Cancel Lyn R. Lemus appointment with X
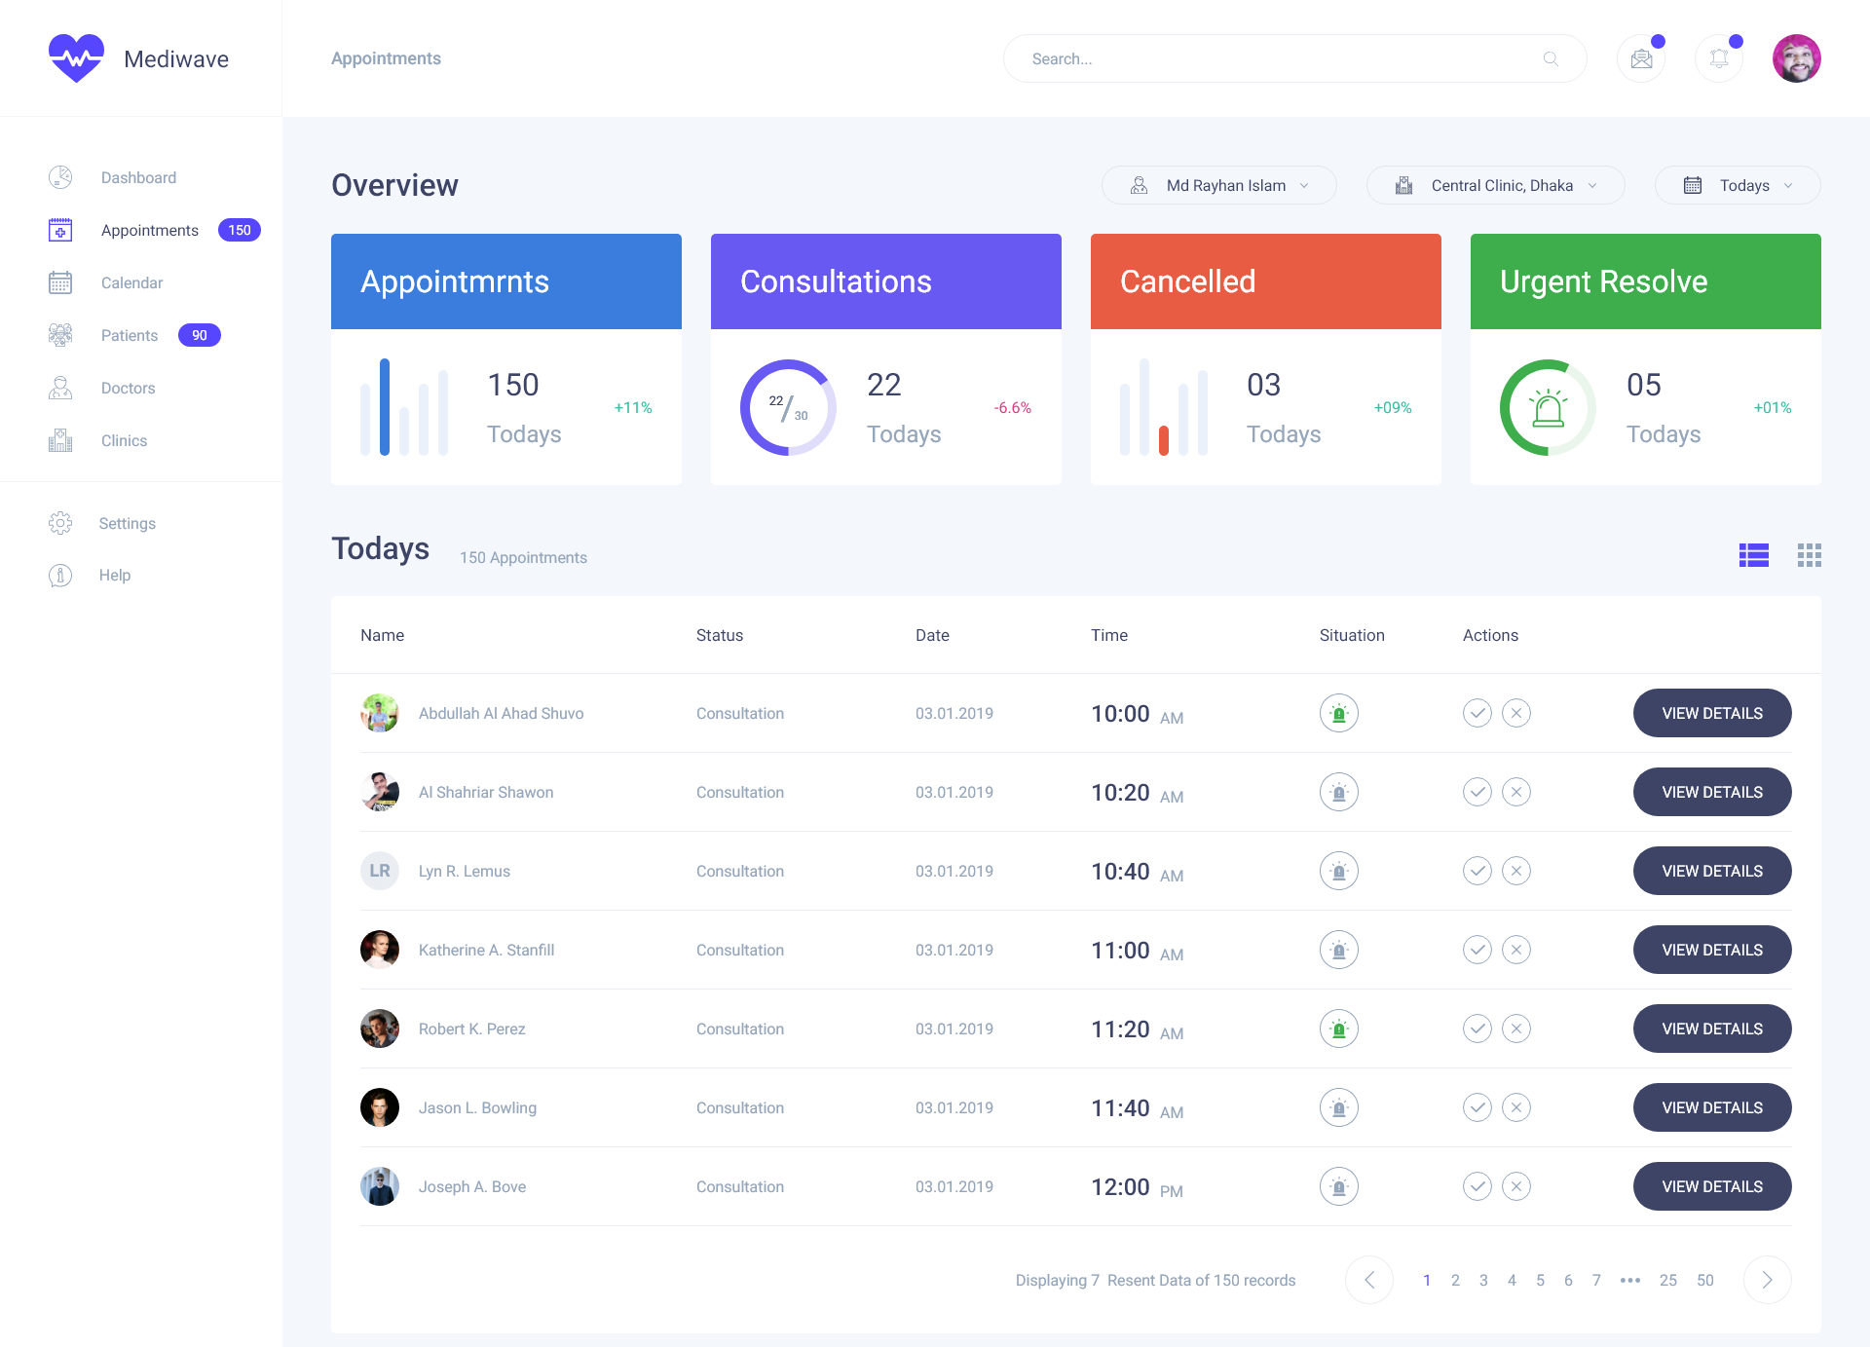 (1516, 871)
